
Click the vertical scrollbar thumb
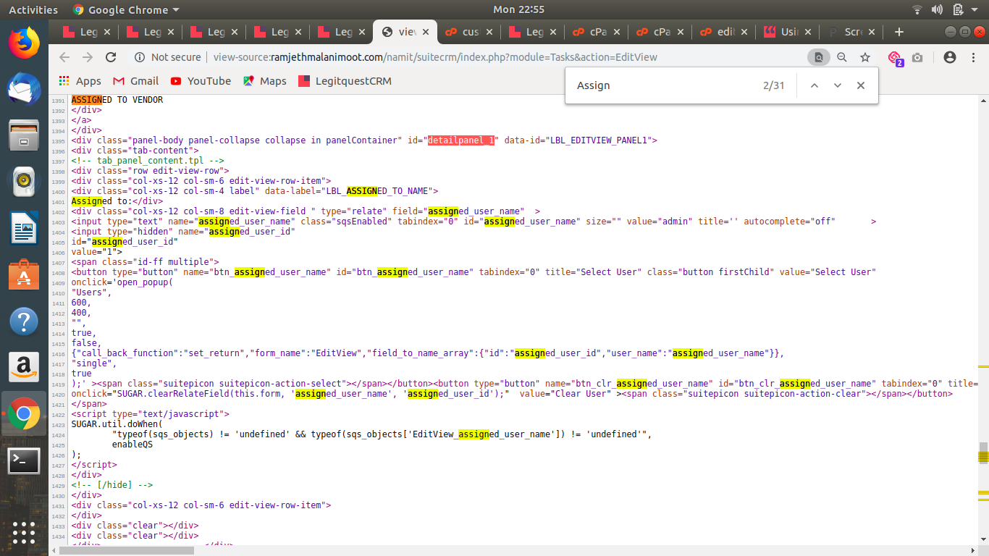(982, 452)
